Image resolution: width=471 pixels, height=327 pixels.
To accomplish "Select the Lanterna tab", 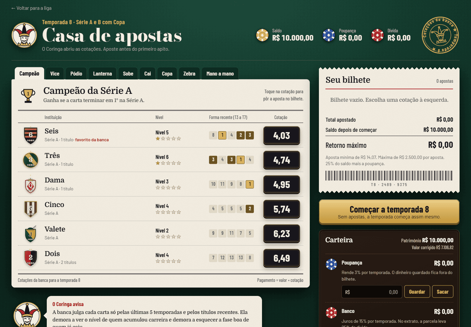I will tap(102, 74).
